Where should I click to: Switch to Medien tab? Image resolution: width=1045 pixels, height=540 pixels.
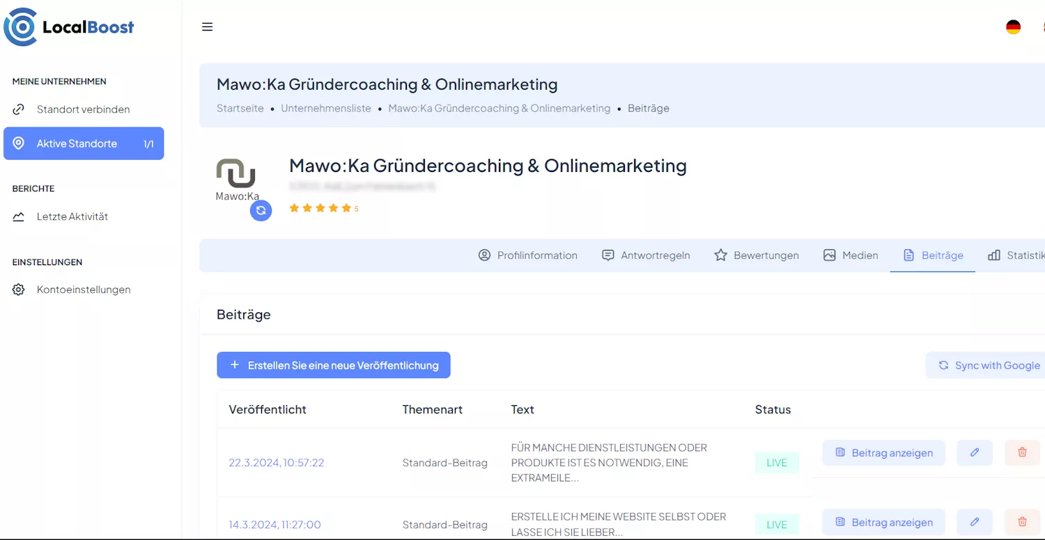coord(851,255)
